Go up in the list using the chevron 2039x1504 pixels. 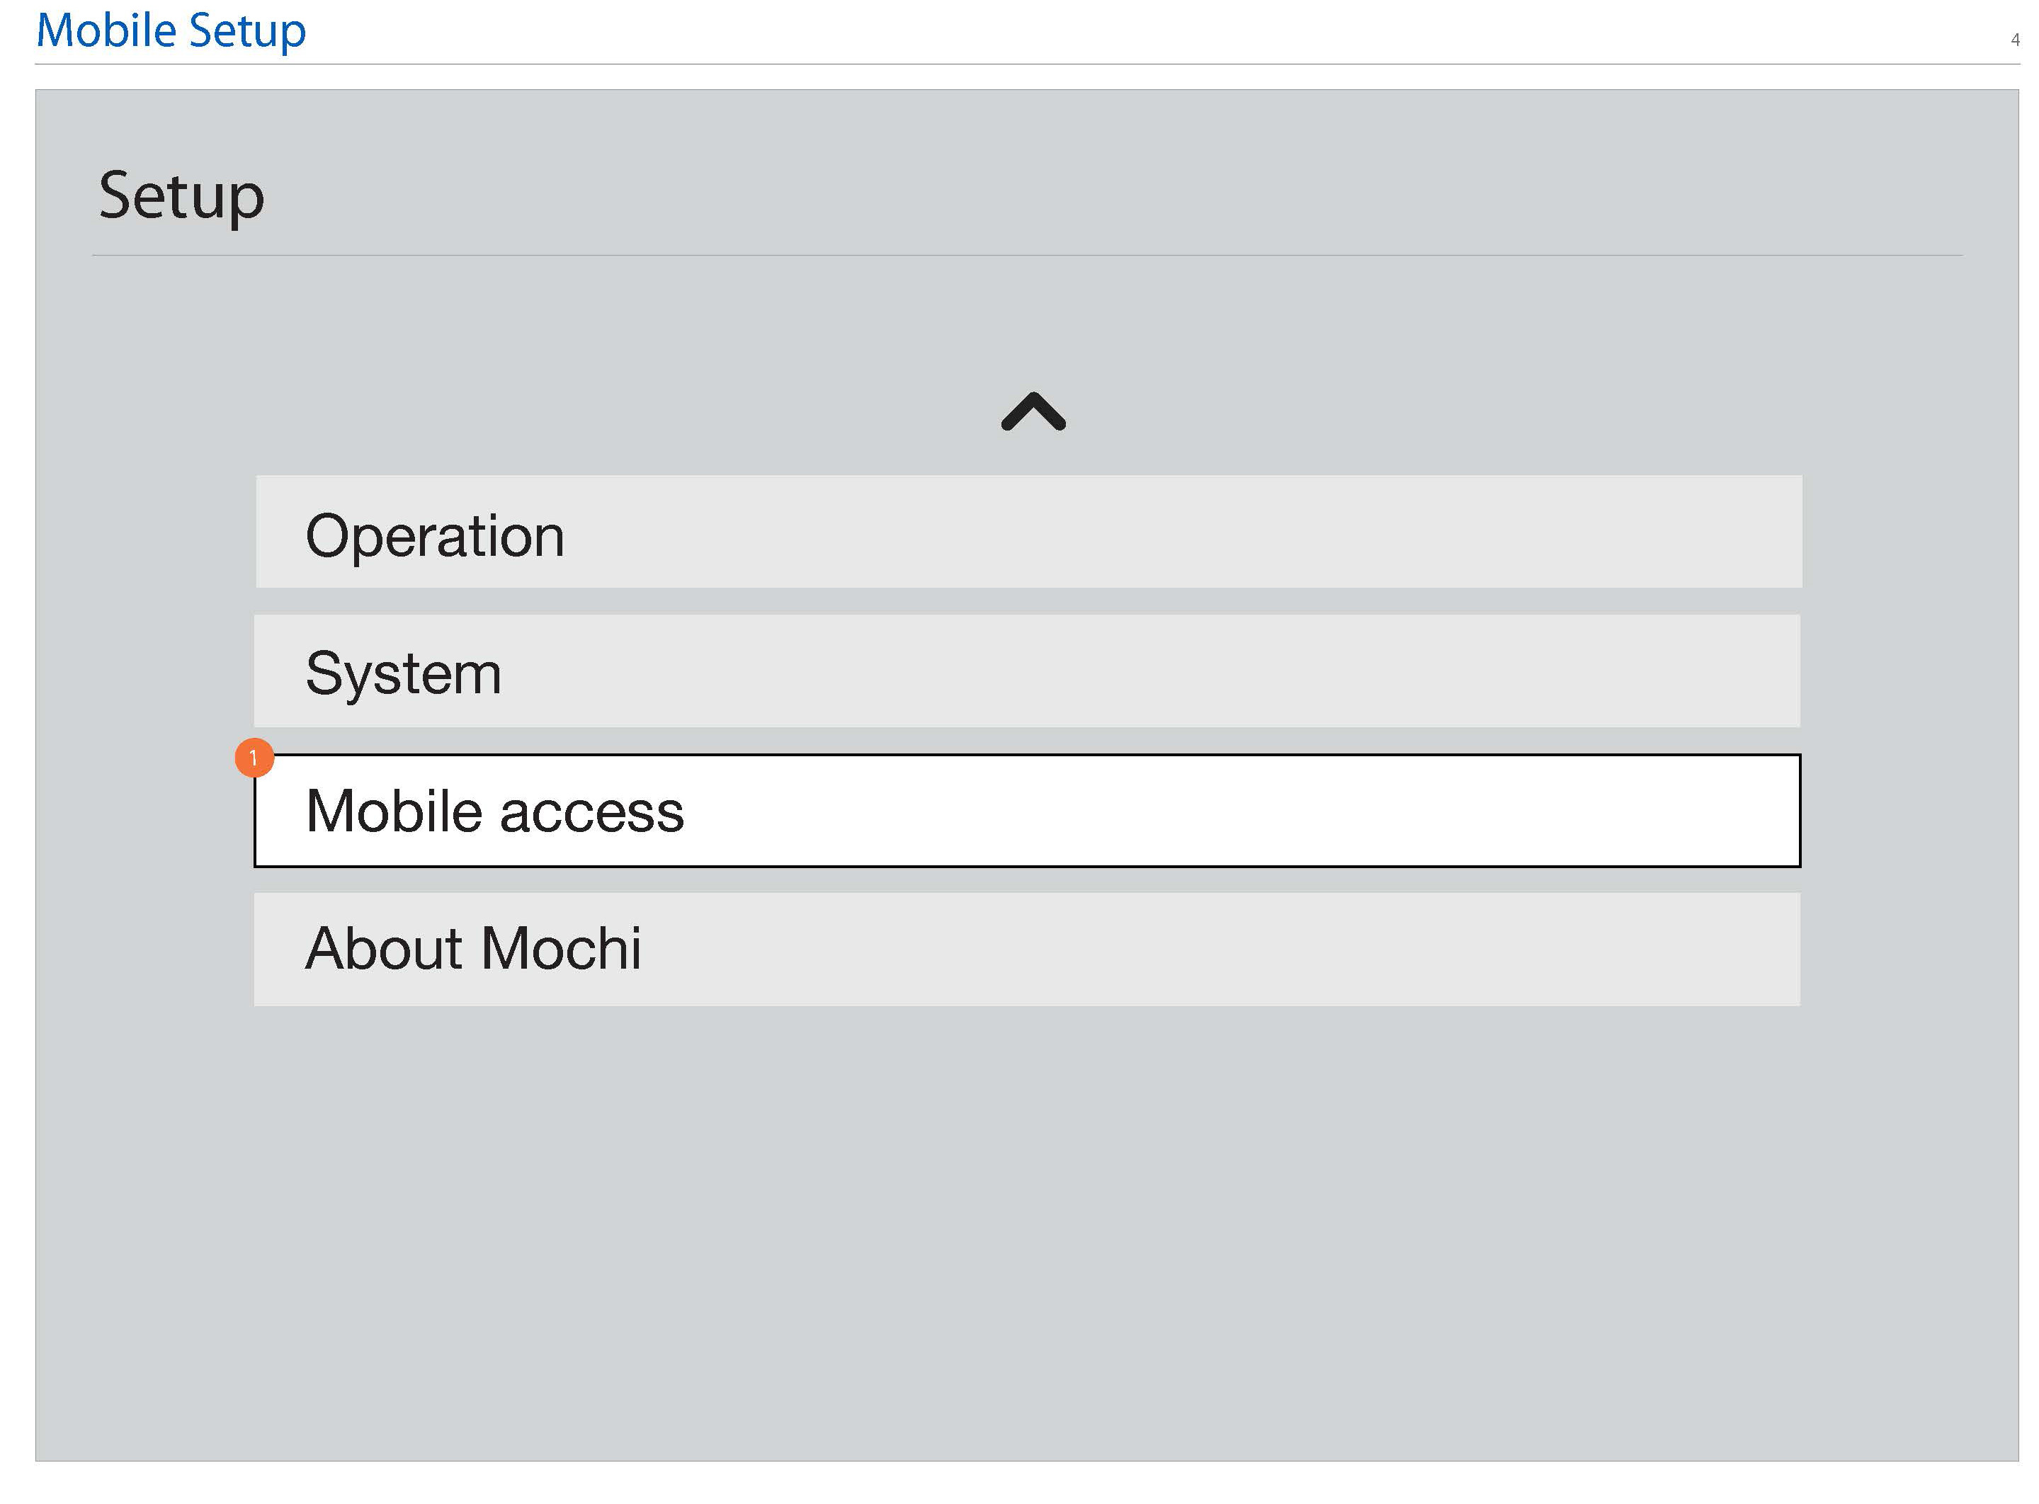(x=1033, y=411)
